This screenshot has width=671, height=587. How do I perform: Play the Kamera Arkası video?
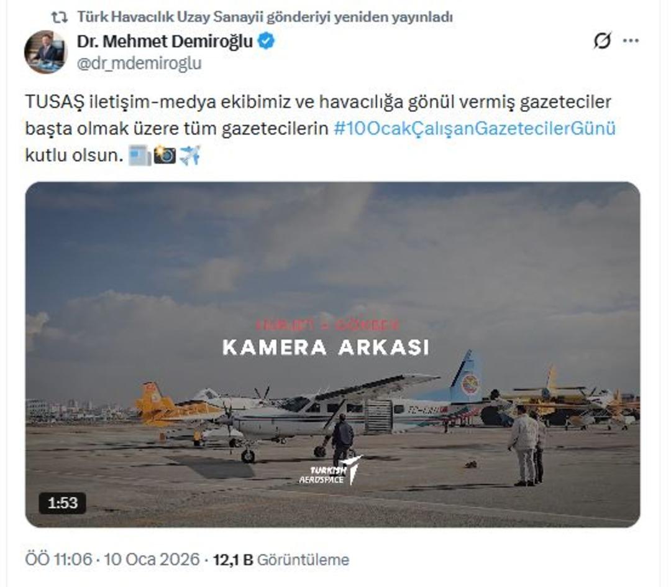click(332, 354)
